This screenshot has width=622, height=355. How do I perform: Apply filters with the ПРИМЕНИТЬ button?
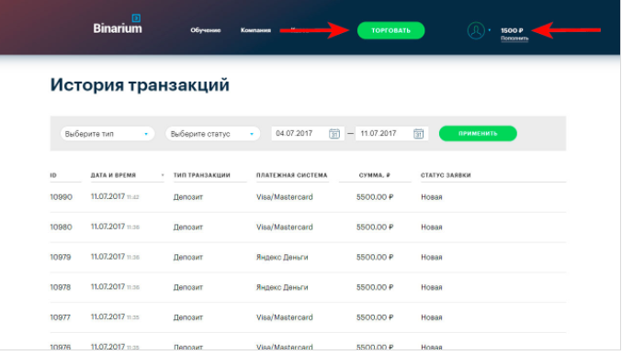tap(478, 134)
